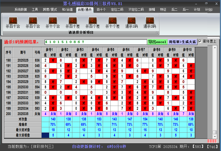Click the prediction result number field

click(96, 42)
